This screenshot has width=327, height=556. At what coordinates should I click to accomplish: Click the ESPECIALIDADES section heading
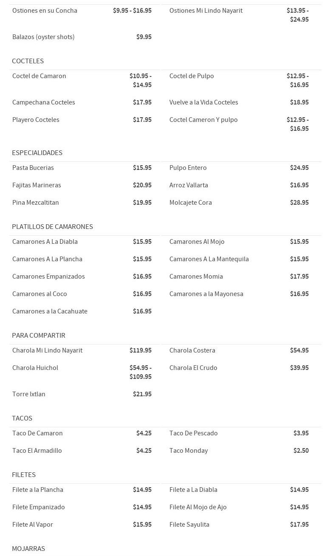(37, 153)
